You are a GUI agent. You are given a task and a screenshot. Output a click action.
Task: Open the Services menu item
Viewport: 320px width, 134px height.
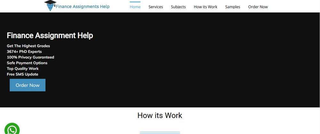(x=156, y=7)
